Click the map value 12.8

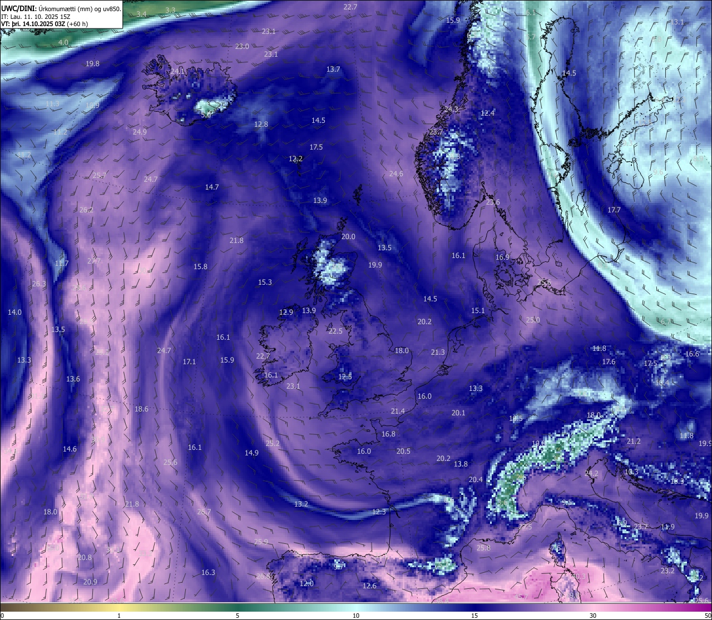tap(261, 124)
